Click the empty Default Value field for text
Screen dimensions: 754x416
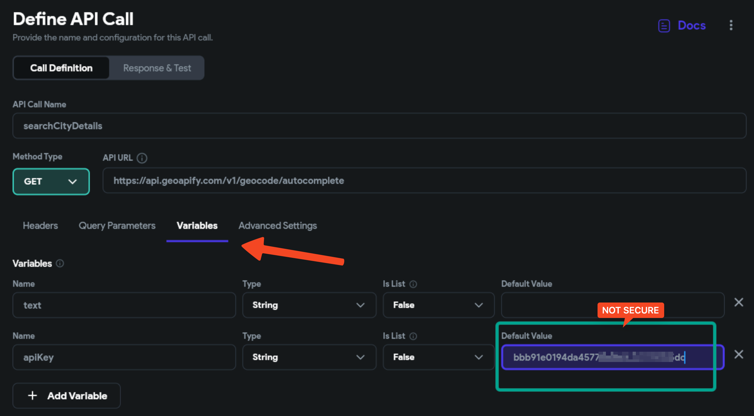point(613,305)
